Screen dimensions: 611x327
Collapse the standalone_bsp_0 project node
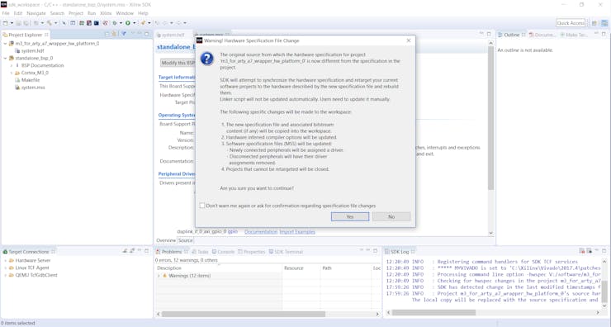pos(5,58)
